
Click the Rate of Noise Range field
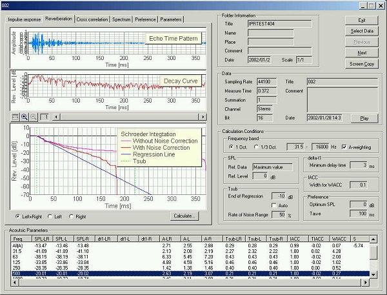click(279, 215)
